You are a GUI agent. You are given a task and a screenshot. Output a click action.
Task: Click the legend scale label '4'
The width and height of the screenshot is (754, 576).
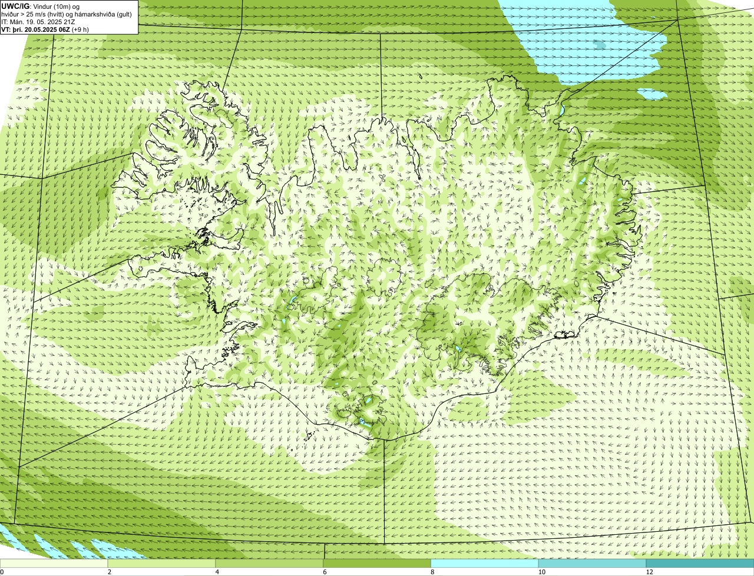[217, 572]
